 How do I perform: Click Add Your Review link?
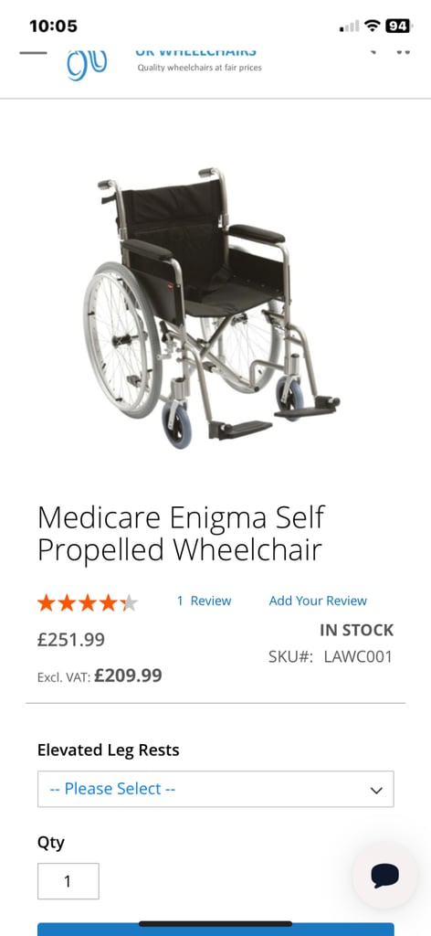(x=318, y=601)
